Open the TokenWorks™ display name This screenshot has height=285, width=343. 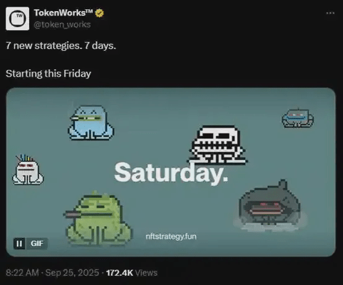(63, 12)
